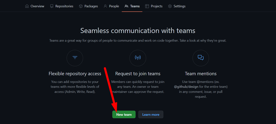This screenshot has height=124, width=276.
Task: Click the People person icon
Action: coord(105,6)
